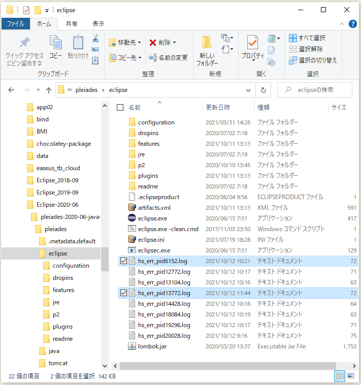Open recent locations dropdown arrow
This screenshot has height=385, width=361.
coord(38,89)
